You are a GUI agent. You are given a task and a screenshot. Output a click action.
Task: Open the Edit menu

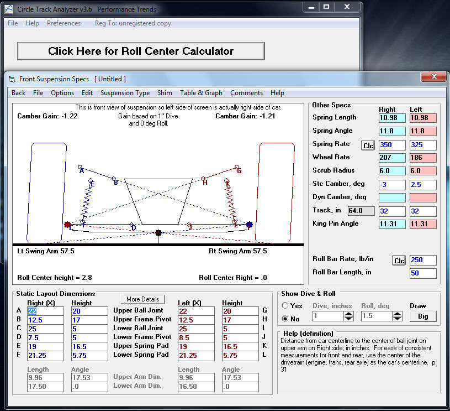[87, 93]
